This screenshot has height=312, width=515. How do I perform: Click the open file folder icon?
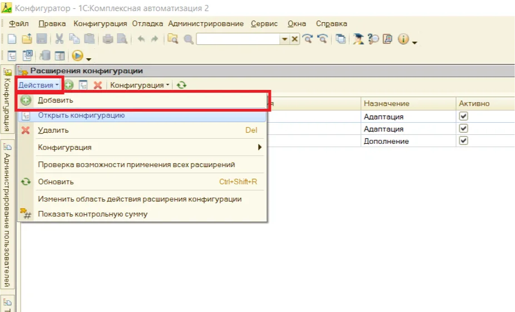pos(27,39)
